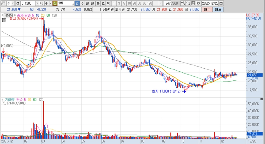This screenshot has height=144, width=265.
Task: Open the interval combo box dropdown after 120
Action: [161, 3]
